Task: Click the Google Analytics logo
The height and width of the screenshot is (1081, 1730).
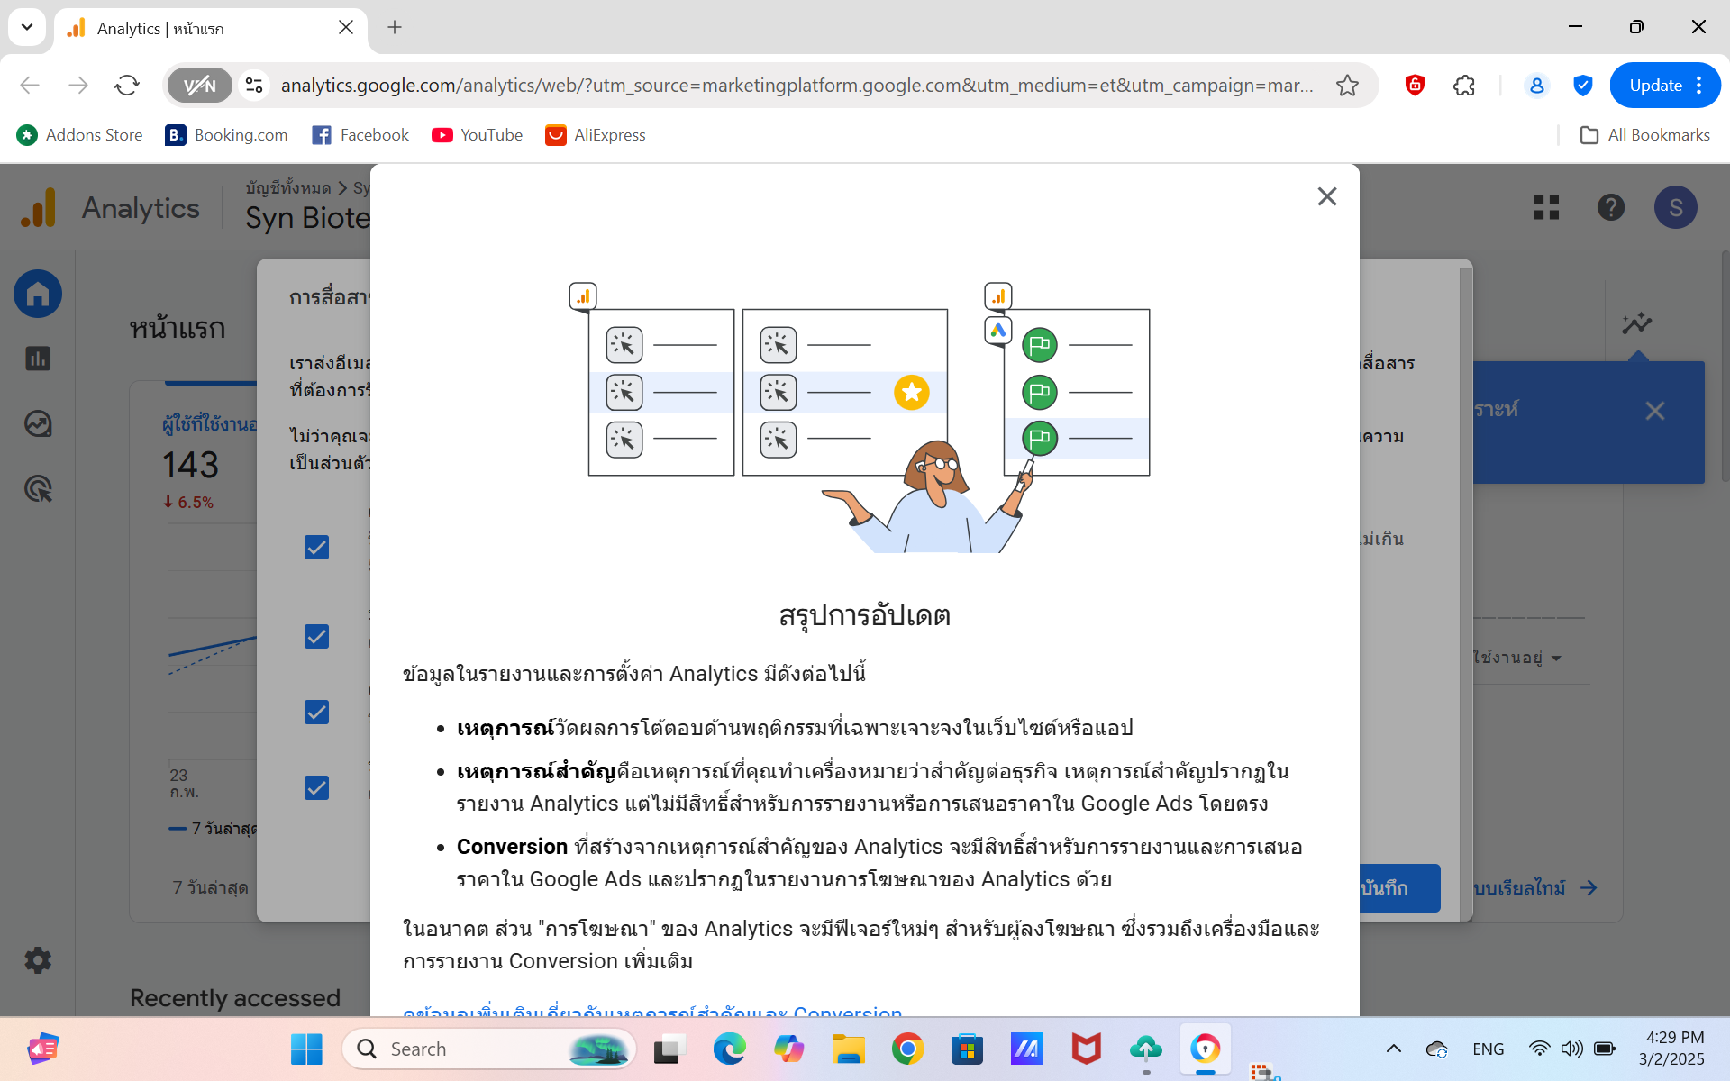Action: click(38, 208)
